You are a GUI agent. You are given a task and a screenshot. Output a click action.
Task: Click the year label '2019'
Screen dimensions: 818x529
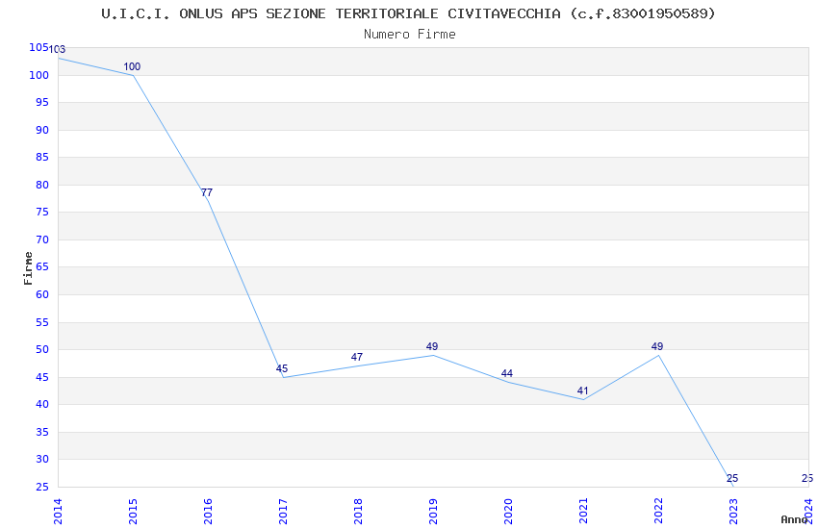coord(433,512)
